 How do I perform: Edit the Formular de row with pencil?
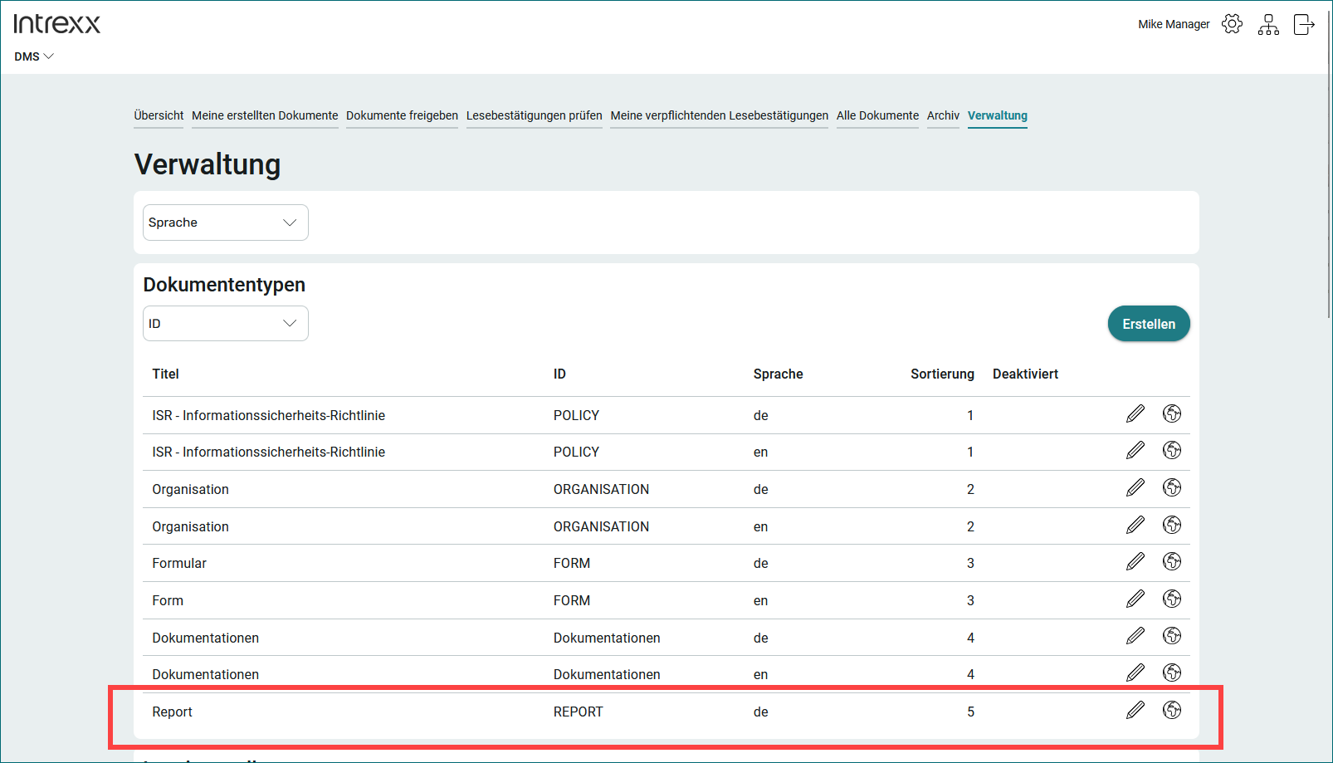1135,561
